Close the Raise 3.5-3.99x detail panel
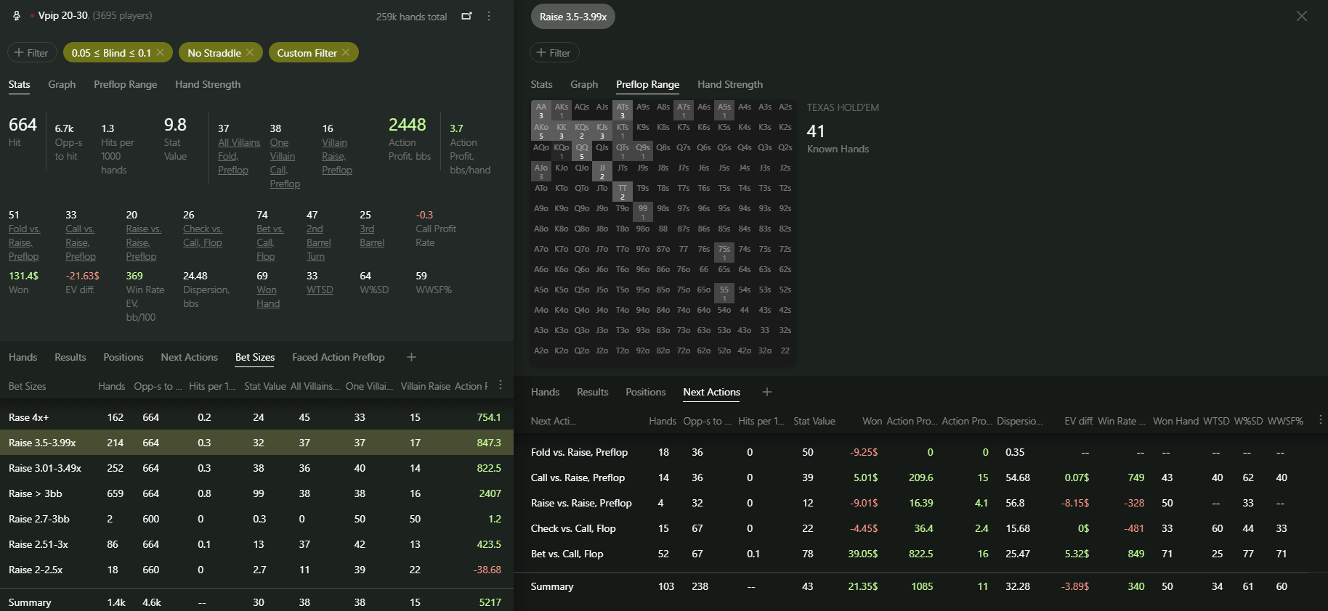This screenshot has height=611, width=1328. pos(1301,16)
